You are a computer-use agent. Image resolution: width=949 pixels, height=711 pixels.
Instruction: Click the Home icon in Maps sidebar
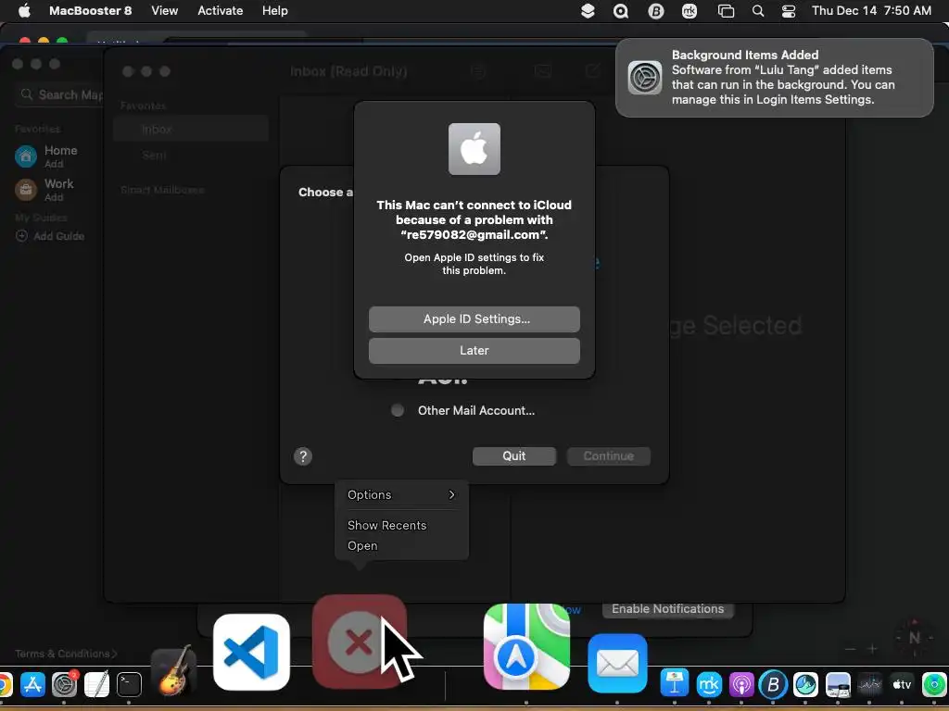tap(25, 156)
